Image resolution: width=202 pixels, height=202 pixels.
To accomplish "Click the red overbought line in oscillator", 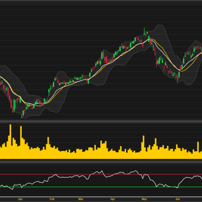I will pos(101,175).
